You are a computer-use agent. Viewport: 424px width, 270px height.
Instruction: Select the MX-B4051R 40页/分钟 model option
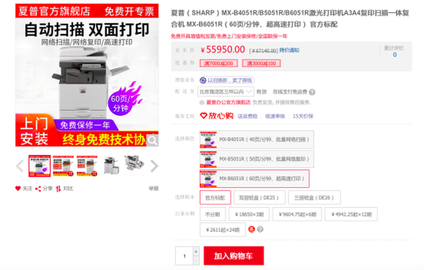coord(257,140)
